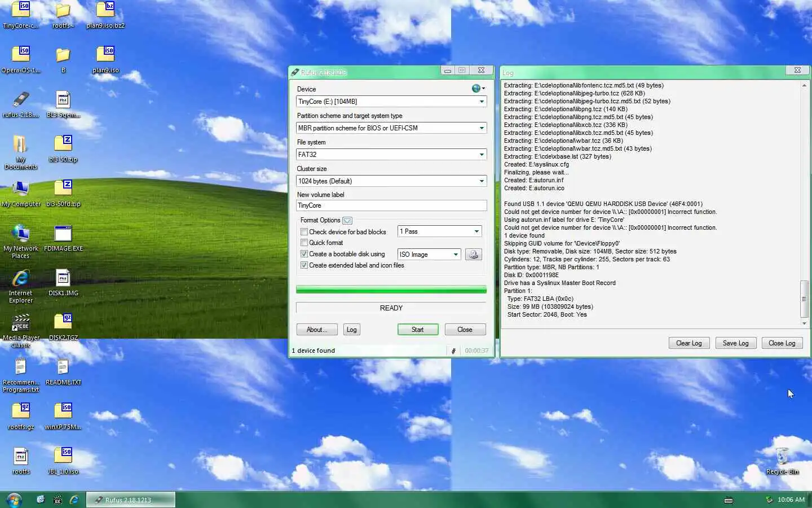Click the READY status field
Viewport: 812px width, 508px height.
pyautogui.click(x=391, y=308)
